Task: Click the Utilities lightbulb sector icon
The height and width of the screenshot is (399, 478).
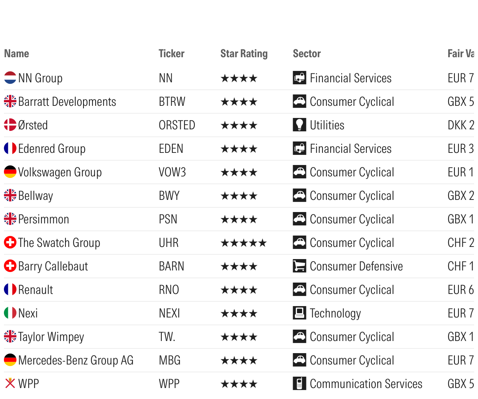Action: pos(300,125)
